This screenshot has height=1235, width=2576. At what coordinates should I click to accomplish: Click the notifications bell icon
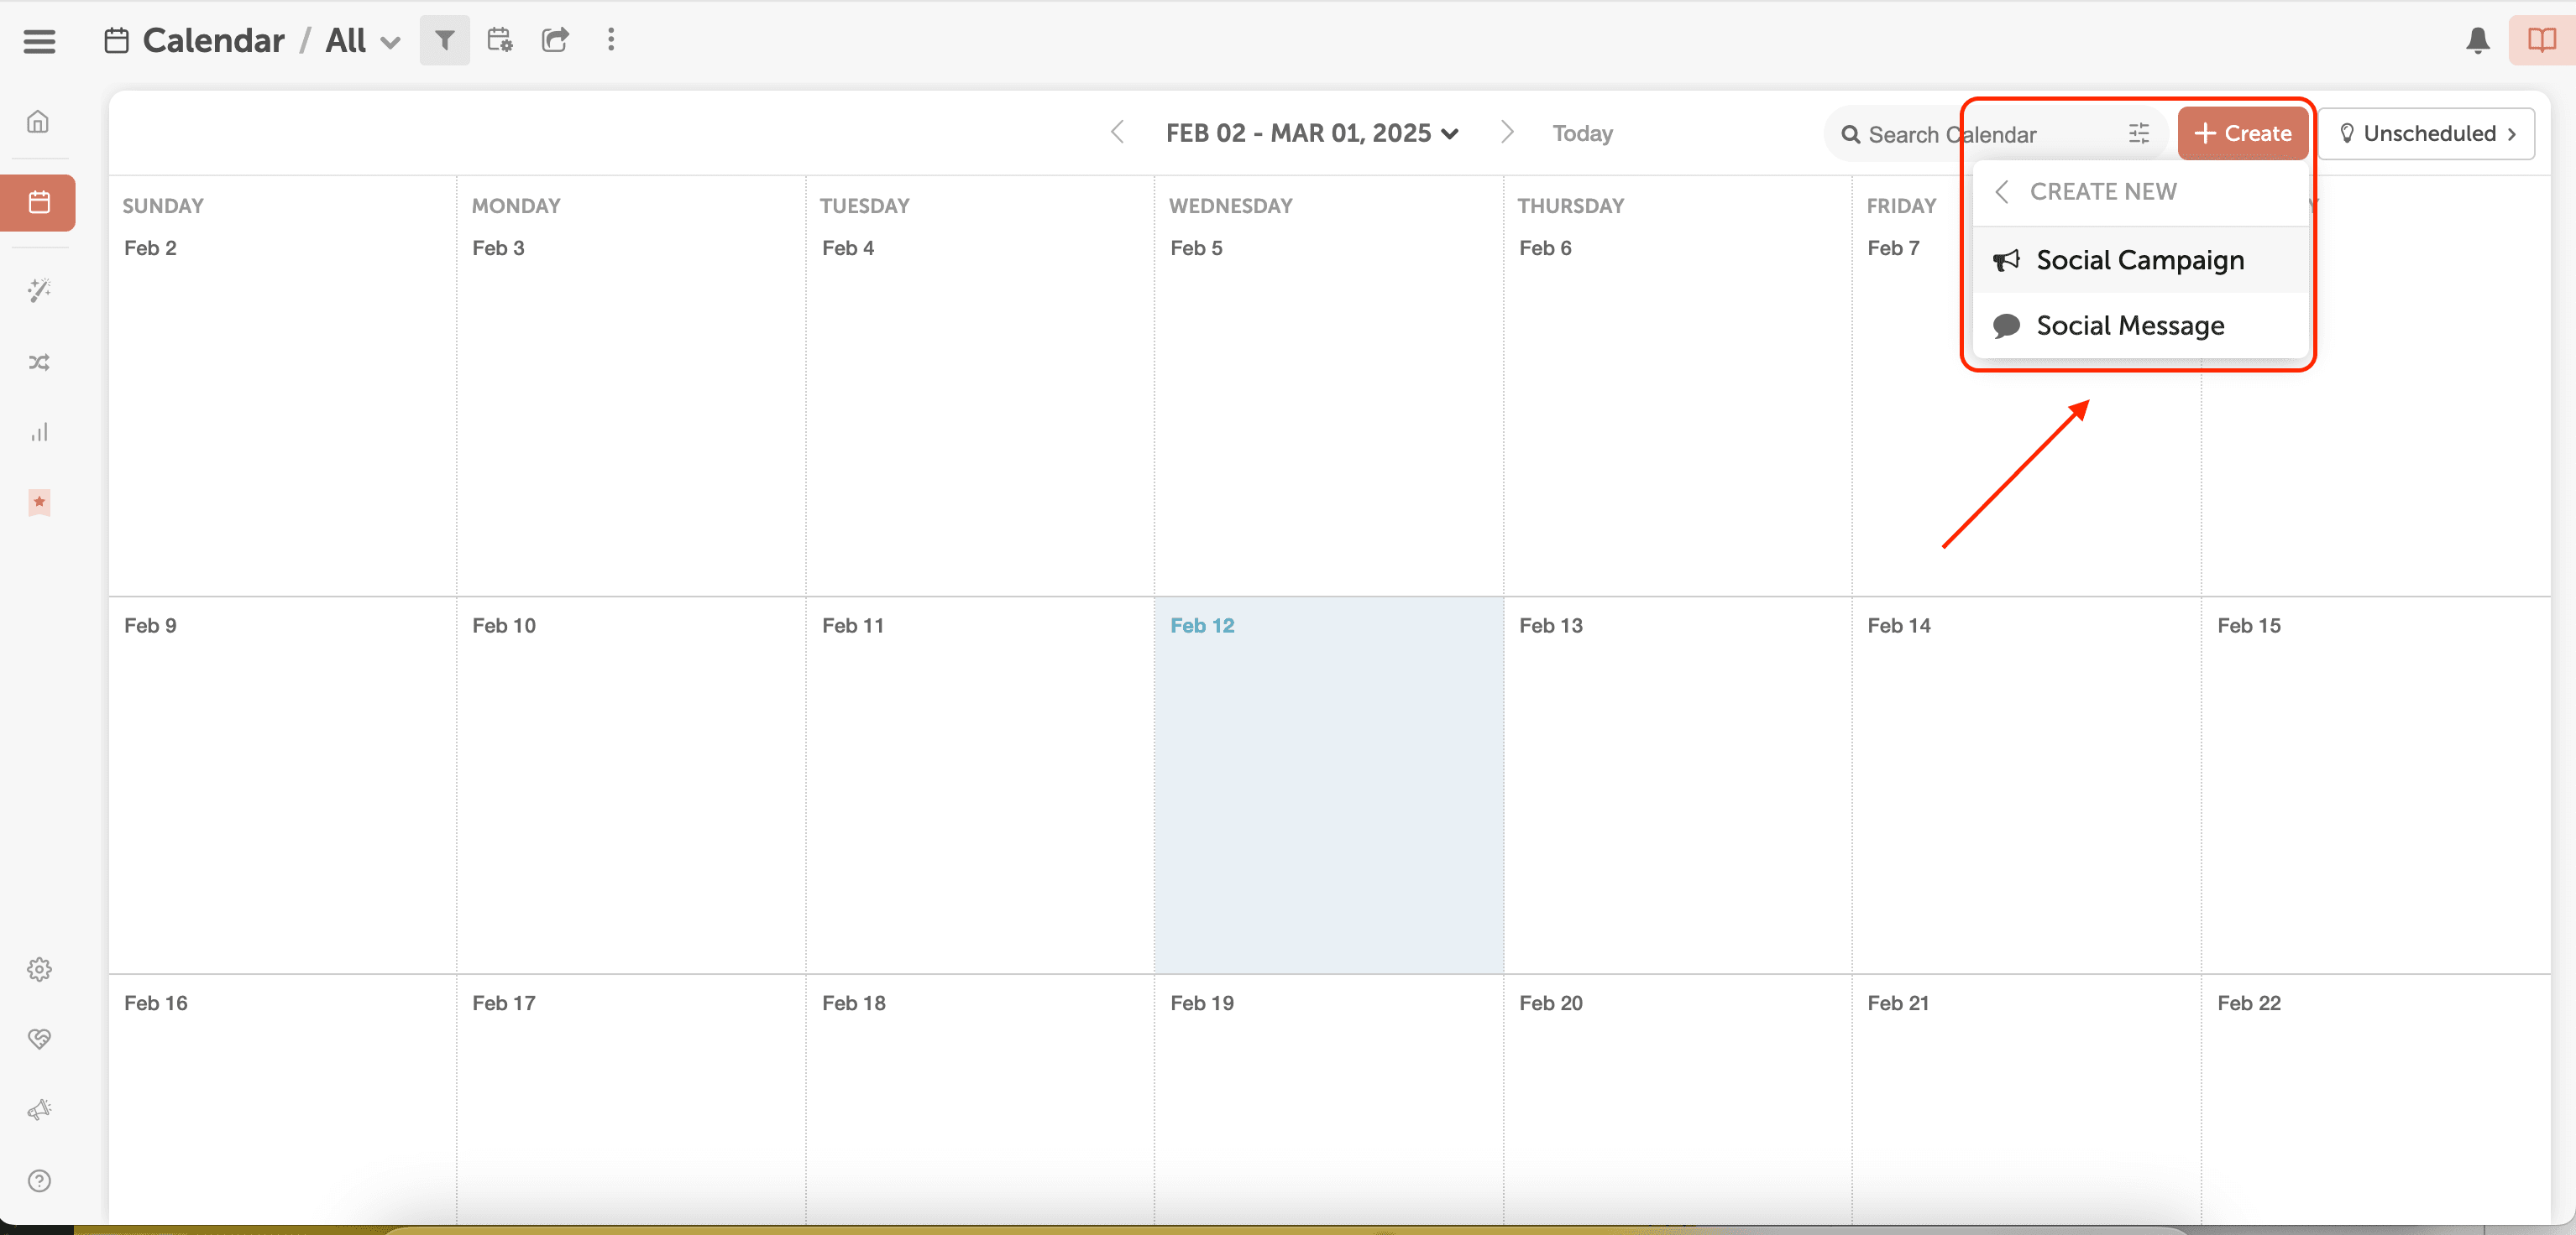2477,41
